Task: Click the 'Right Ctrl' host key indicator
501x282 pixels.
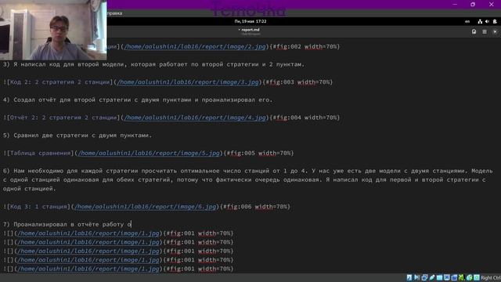Action: (491, 278)
